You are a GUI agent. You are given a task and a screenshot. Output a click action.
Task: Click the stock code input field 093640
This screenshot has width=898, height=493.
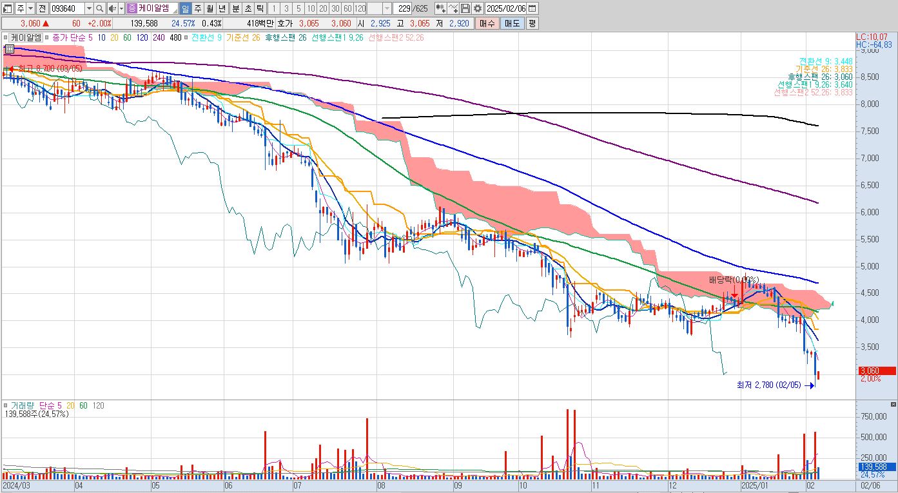coord(66,8)
